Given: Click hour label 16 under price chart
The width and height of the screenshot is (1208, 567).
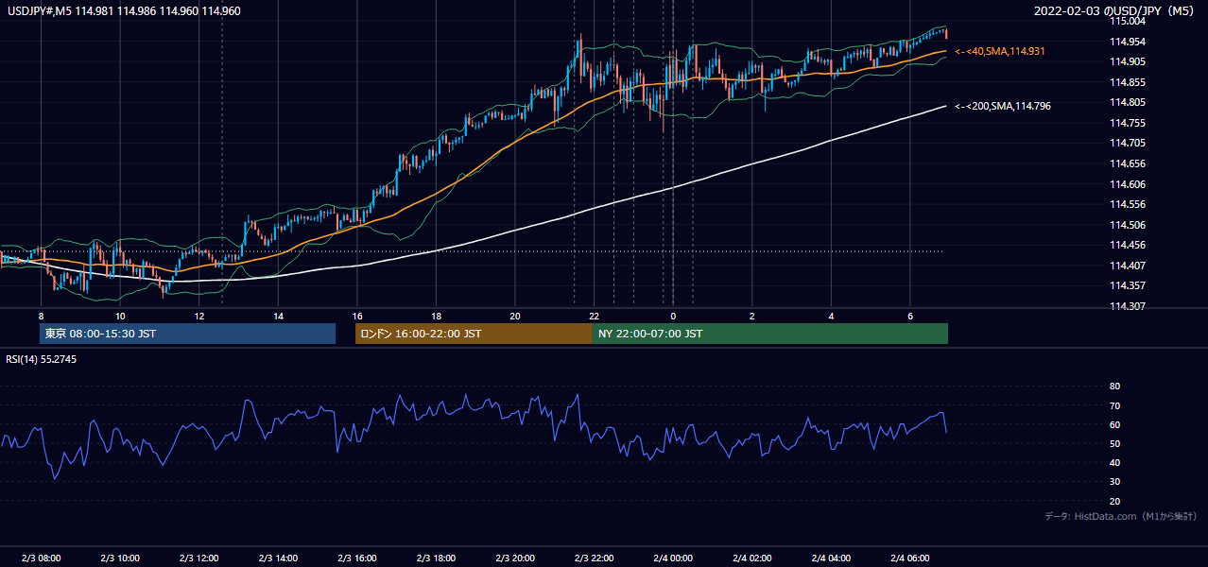Looking at the screenshot, I should pyautogui.click(x=357, y=316).
